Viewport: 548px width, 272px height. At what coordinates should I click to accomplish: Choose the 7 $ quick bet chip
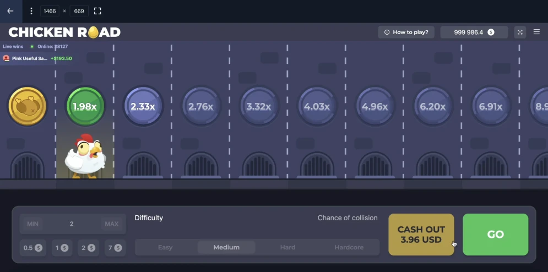point(115,248)
